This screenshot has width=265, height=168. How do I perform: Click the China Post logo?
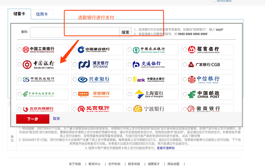pyautogui.click(x=203, y=94)
